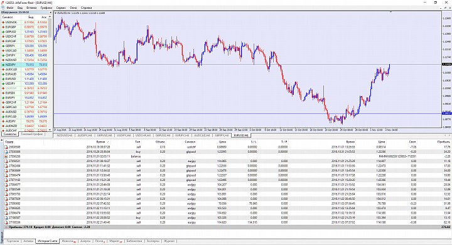The width and height of the screenshot is (452, 245).
Task: Click the chart shift marker triangle
Action: (x=390, y=12)
